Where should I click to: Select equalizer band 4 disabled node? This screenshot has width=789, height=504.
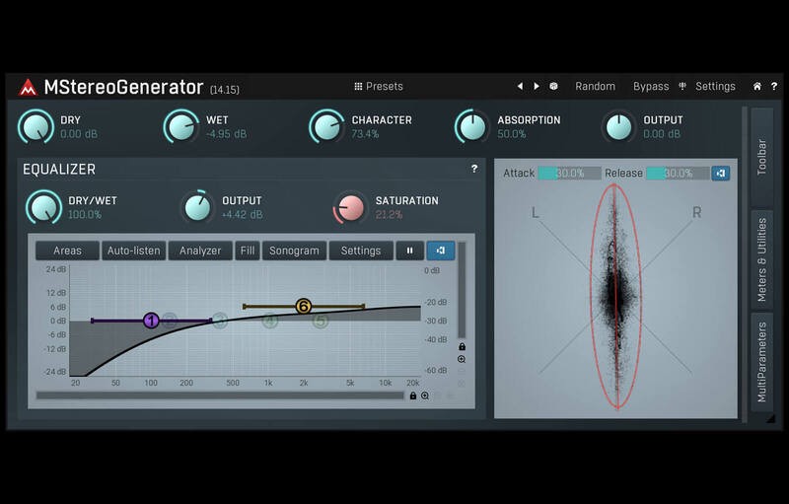tap(270, 321)
